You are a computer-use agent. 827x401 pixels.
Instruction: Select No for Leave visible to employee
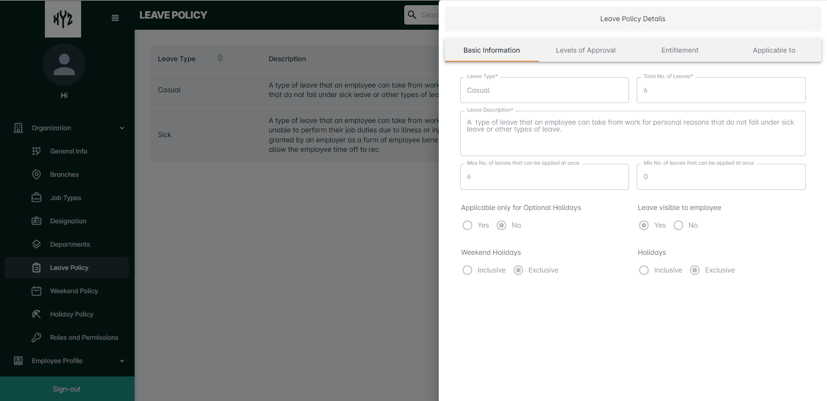coord(678,226)
